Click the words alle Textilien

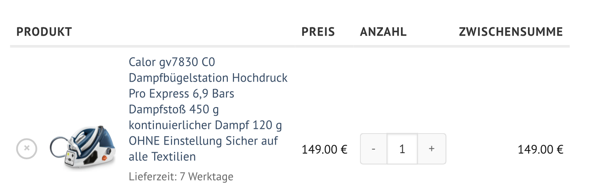pyautogui.click(x=162, y=157)
